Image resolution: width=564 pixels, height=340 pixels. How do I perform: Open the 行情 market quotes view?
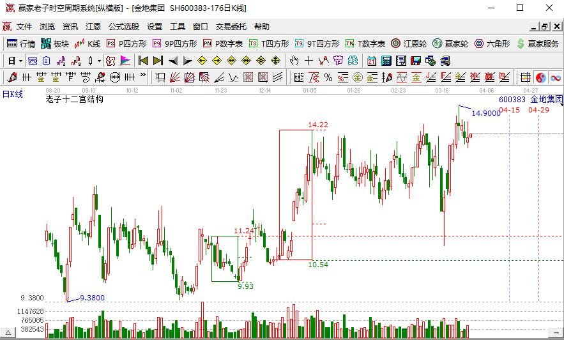click(x=21, y=43)
